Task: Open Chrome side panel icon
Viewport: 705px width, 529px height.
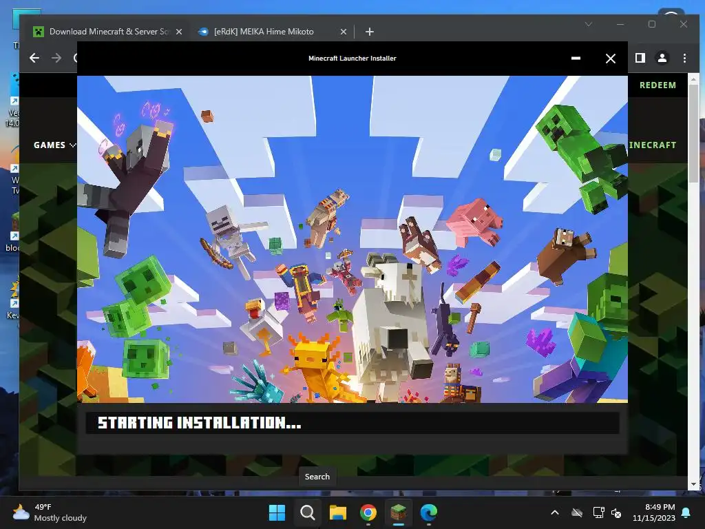Action: [640, 58]
